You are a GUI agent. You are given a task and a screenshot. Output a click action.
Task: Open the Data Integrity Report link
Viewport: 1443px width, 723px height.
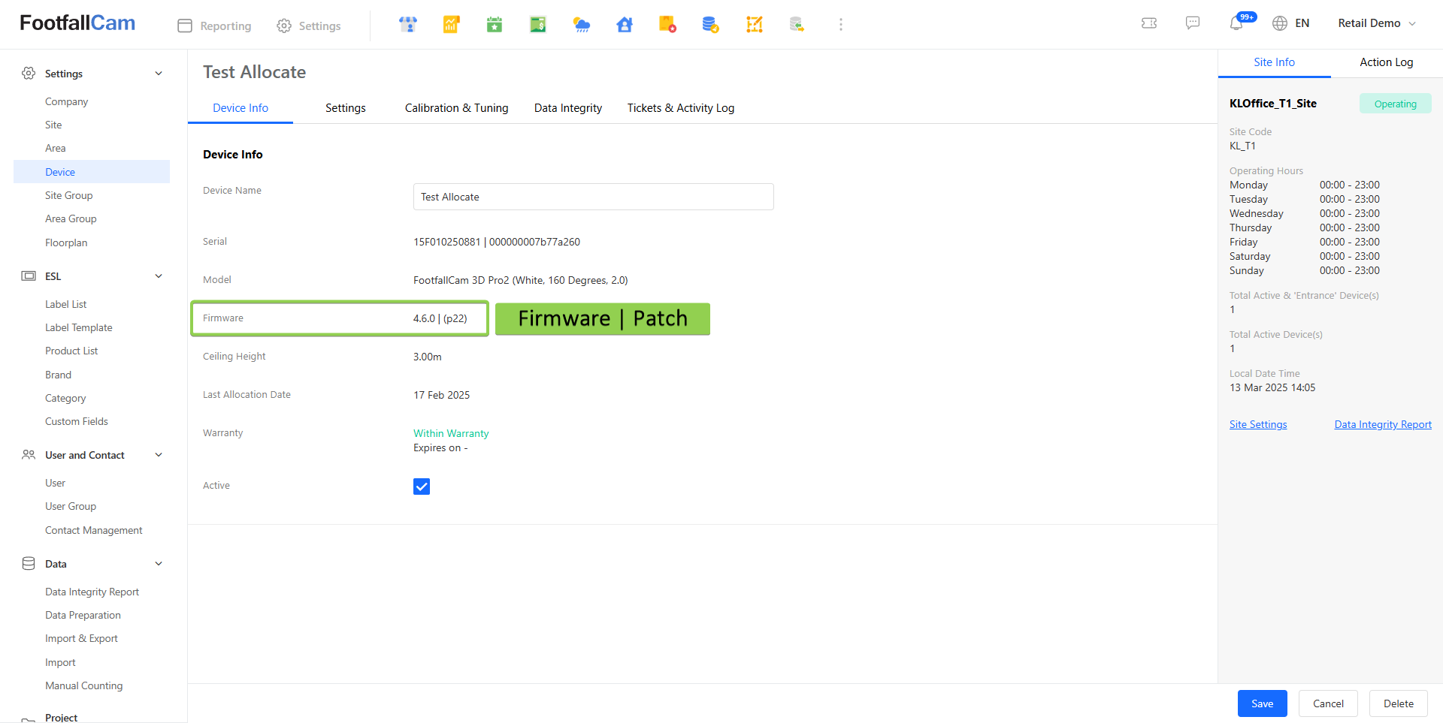point(1383,424)
